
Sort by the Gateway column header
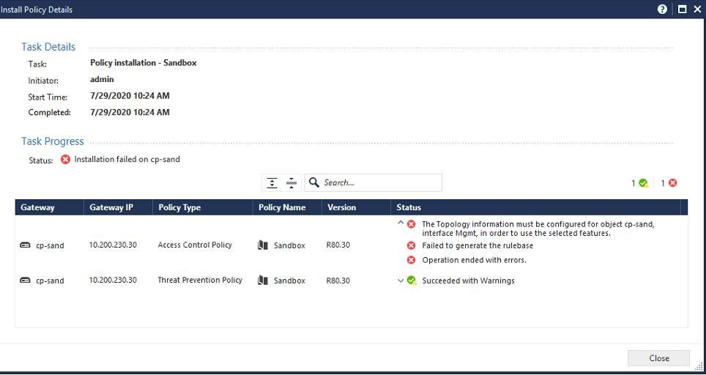pos(49,207)
